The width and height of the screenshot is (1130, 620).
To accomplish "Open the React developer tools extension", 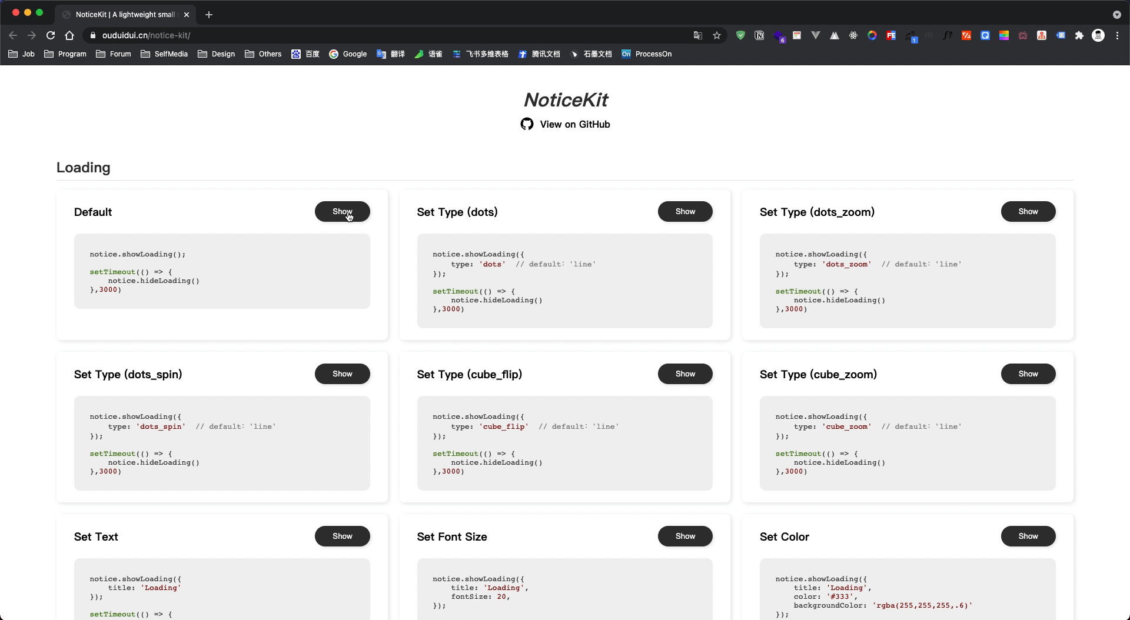I will click(853, 35).
